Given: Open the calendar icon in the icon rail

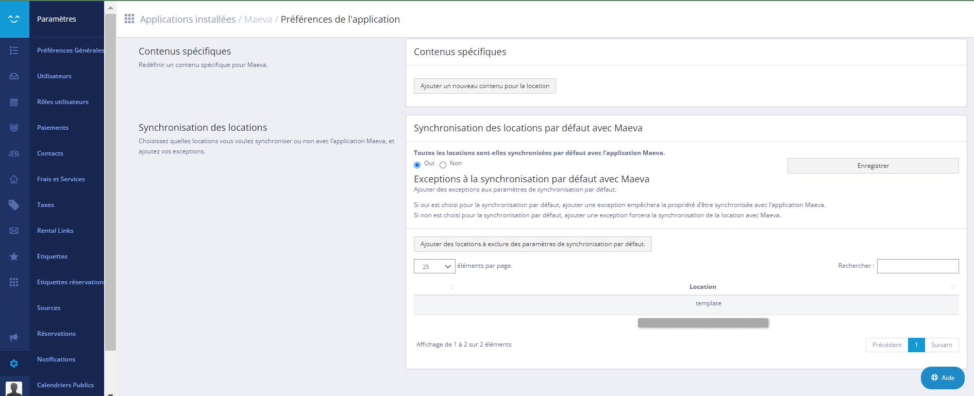Looking at the screenshot, I should (x=14, y=102).
